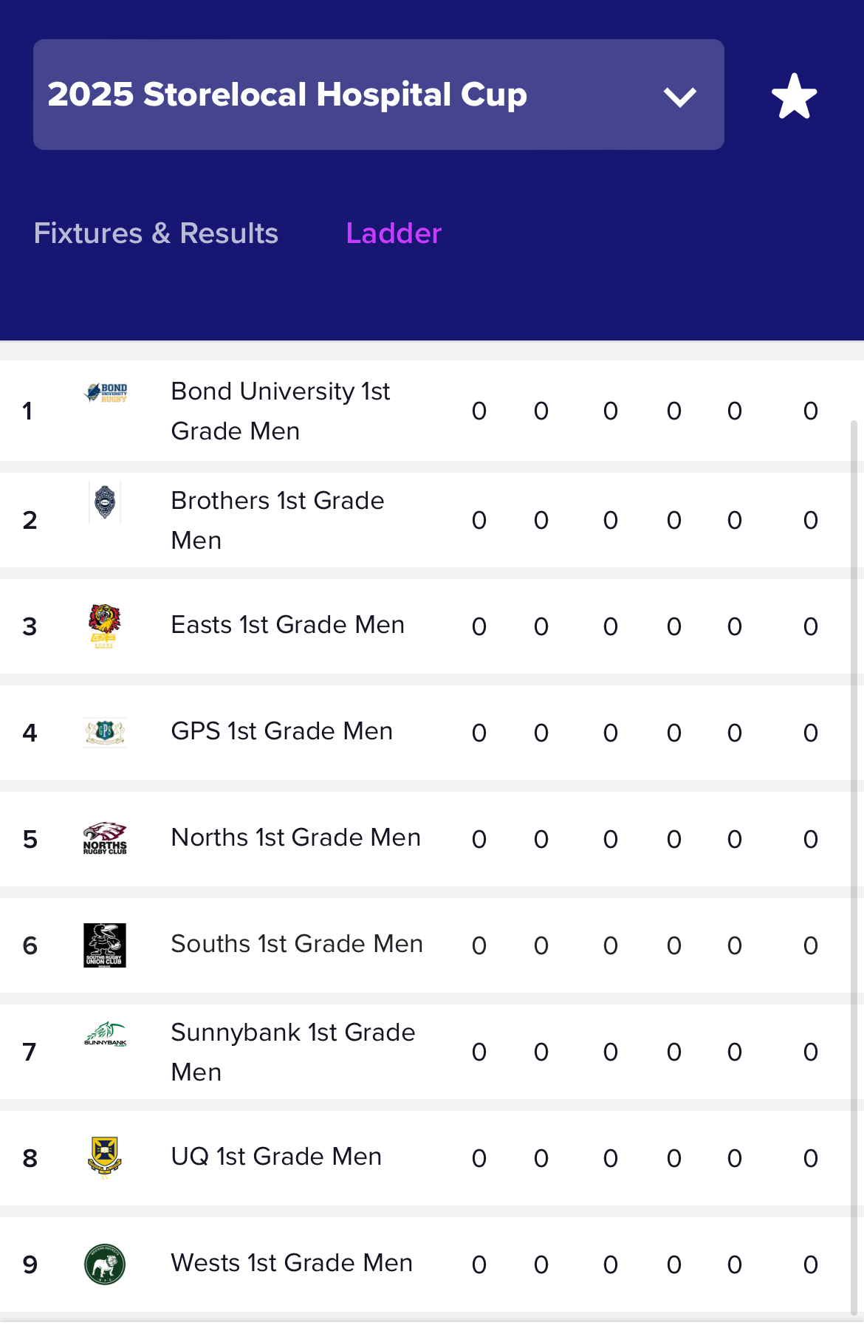
Task: Switch to the Fixtures & Results tab
Action: click(156, 233)
